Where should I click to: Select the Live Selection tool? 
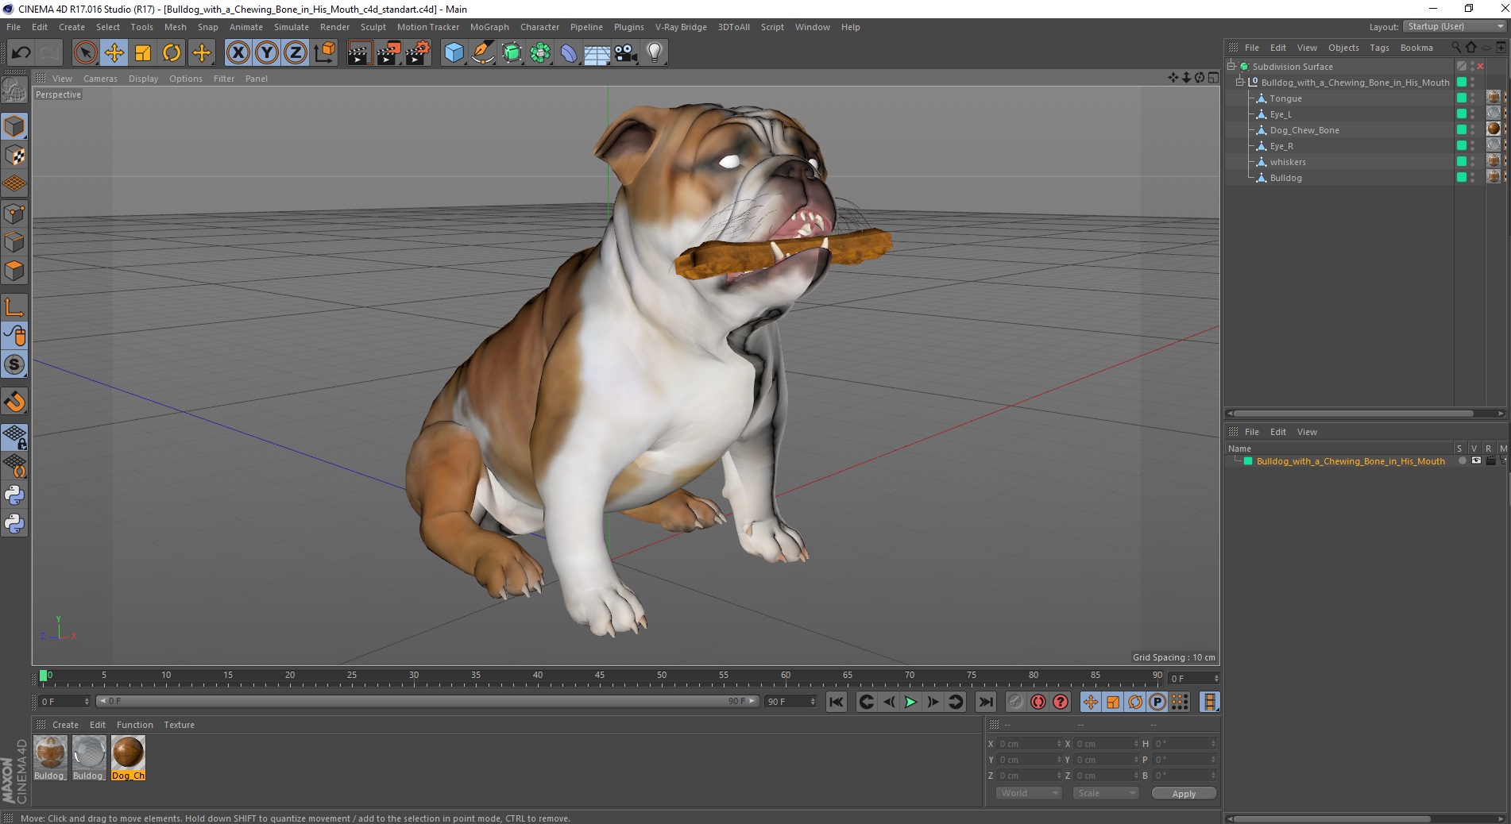click(x=85, y=53)
